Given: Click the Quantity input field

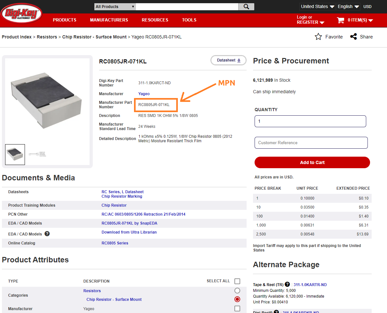Looking at the screenshot, I should (310, 121).
